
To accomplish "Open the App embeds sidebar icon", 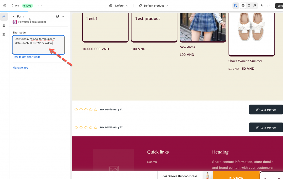I will (4, 35).
